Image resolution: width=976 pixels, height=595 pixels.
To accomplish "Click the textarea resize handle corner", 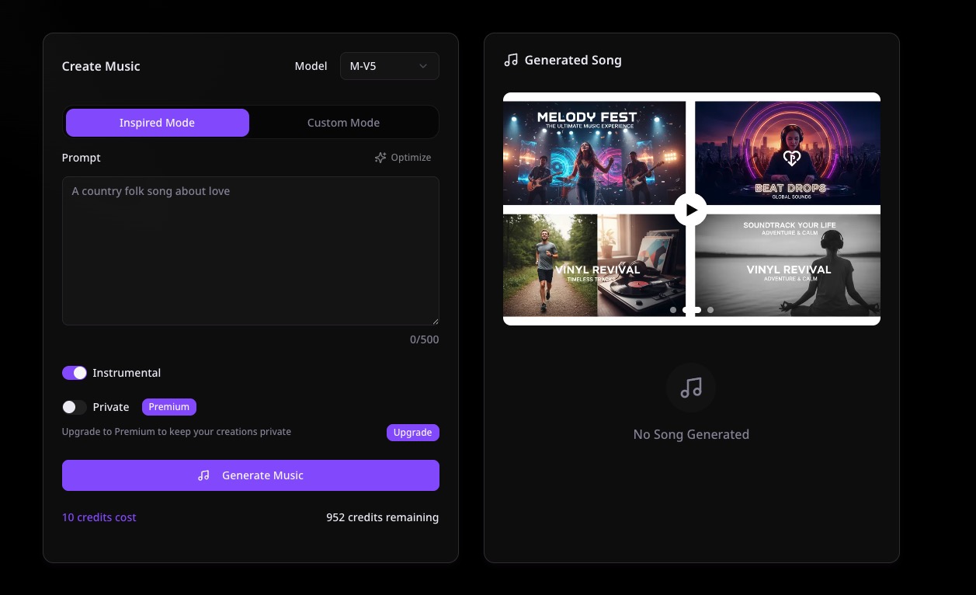I will click(x=435, y=321).
